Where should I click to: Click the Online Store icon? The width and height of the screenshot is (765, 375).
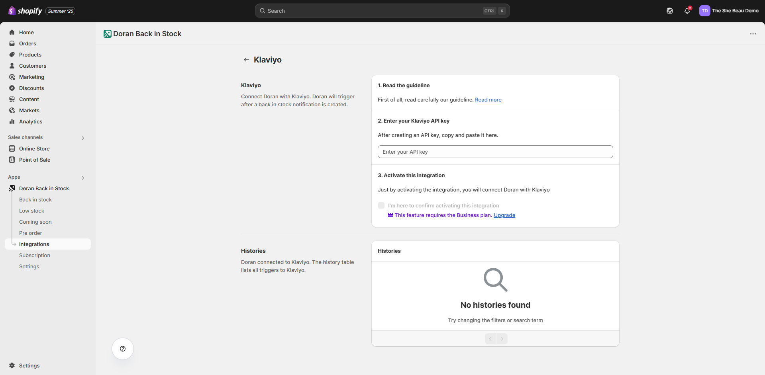[12, 148]
